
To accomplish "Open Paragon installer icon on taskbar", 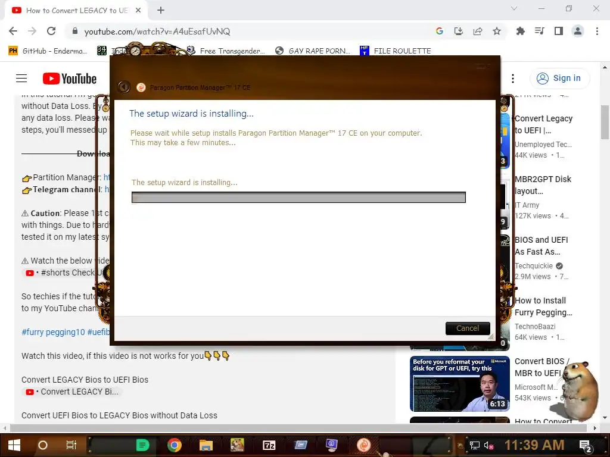I will pyautogui.click(x=364, y=445).
